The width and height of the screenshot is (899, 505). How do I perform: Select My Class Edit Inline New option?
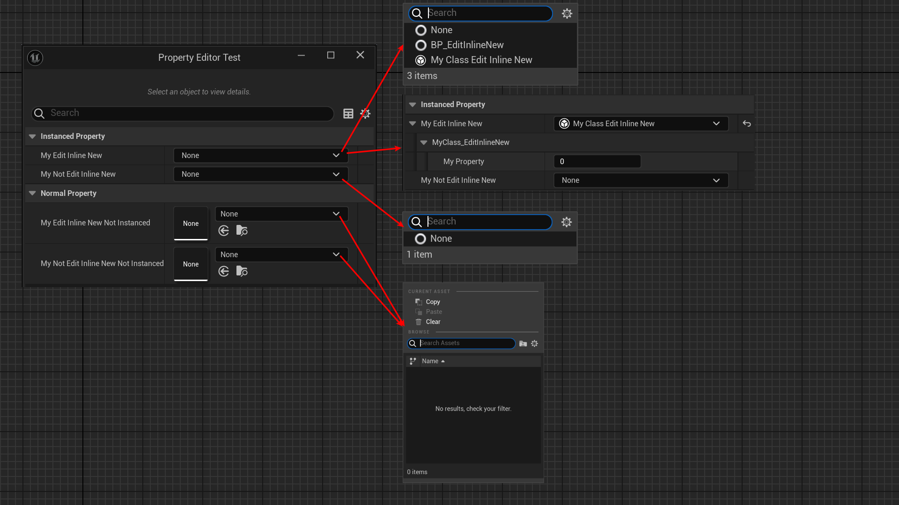481,60
